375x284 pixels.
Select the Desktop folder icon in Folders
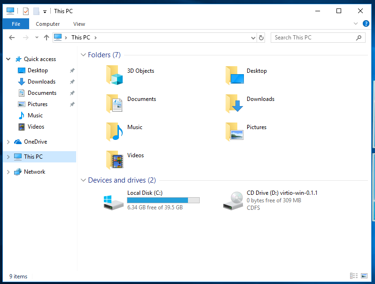pos(234,75)
